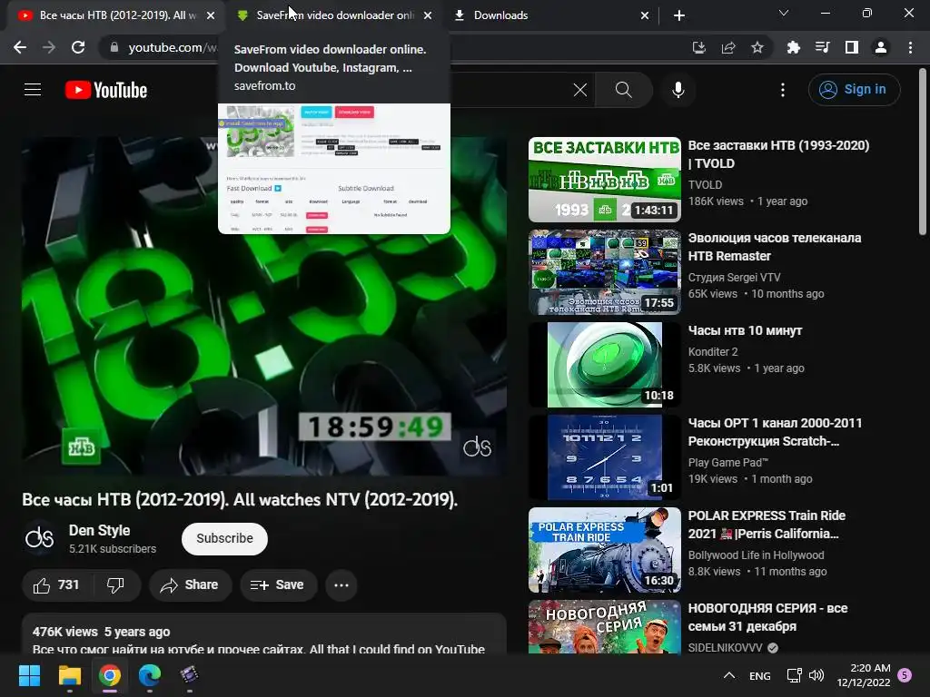
Task: Close the SaveFrom tab
Action: click(428, 15)
